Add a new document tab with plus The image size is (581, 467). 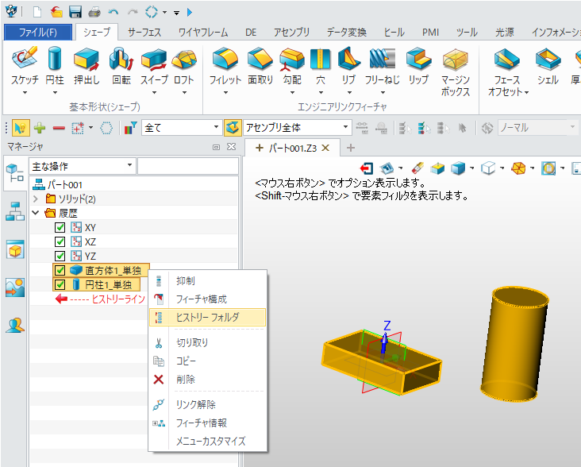351,148
